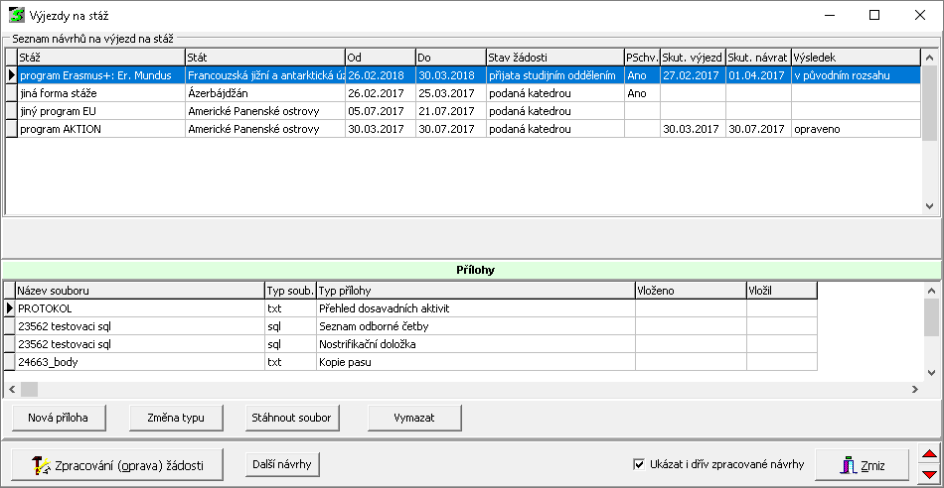Image resolution: width=944 pixels, height=488 pixels.
Task: Toggle Ukázat i dřív zpracované návrhy checkbox
Action: (x=639, y=464)
